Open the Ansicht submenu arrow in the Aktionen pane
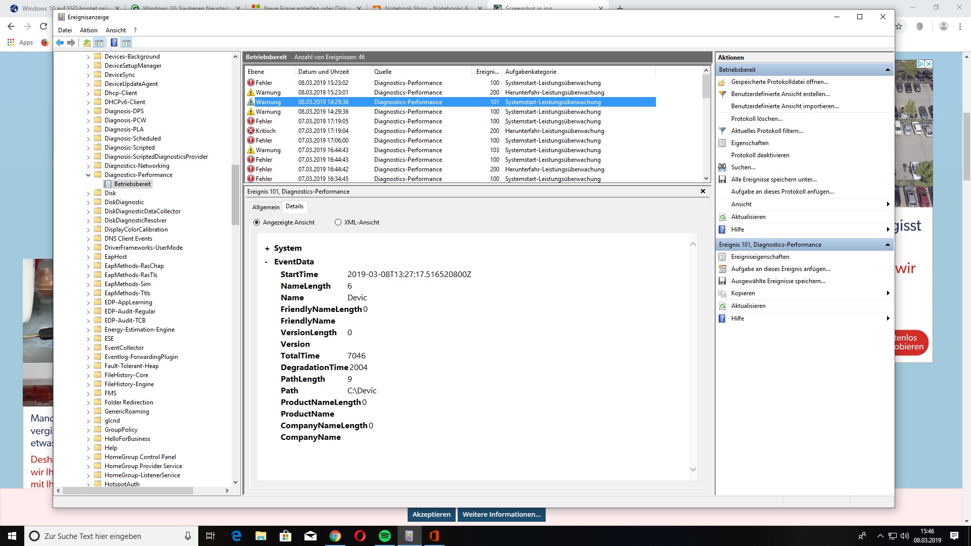Screen dimensions: 971x546 point(888,204)
